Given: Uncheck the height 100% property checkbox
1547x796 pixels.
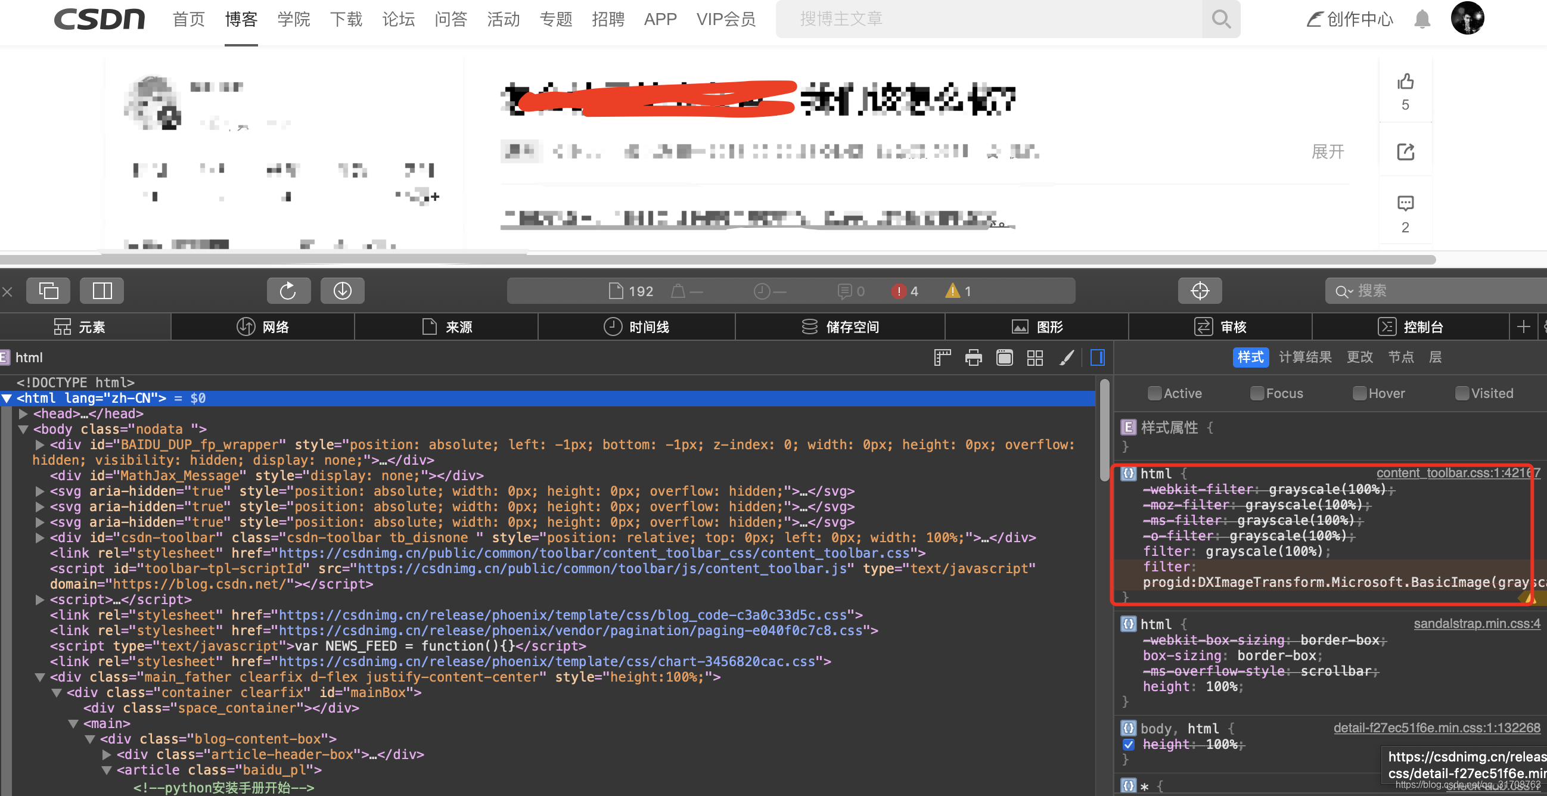Looking at the screenshot, I should pyautogui.click(x=1129, y=745).
